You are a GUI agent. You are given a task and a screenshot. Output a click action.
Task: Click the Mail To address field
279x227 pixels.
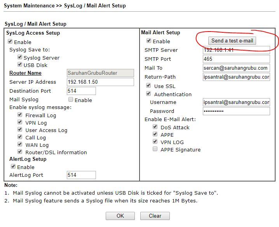point(236,68)
